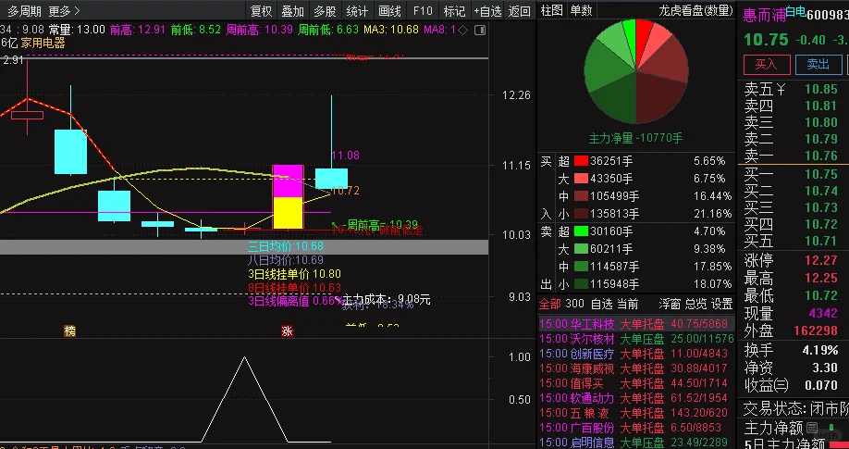Image resolution: width=849 pixels, height=449 pixels.
Task: Click the 卖出 sell button
Action: pos(818,65)
